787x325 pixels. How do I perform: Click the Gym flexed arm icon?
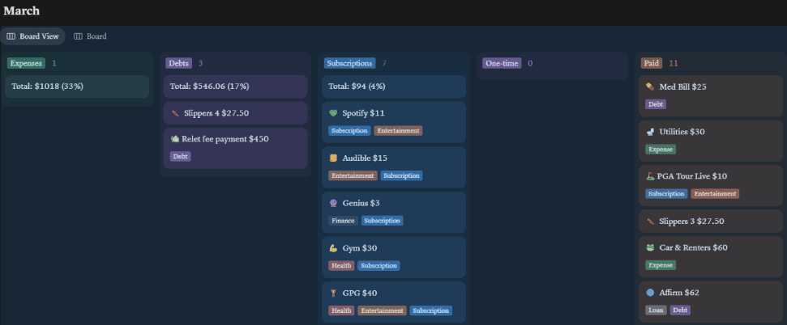pos(333,248)
